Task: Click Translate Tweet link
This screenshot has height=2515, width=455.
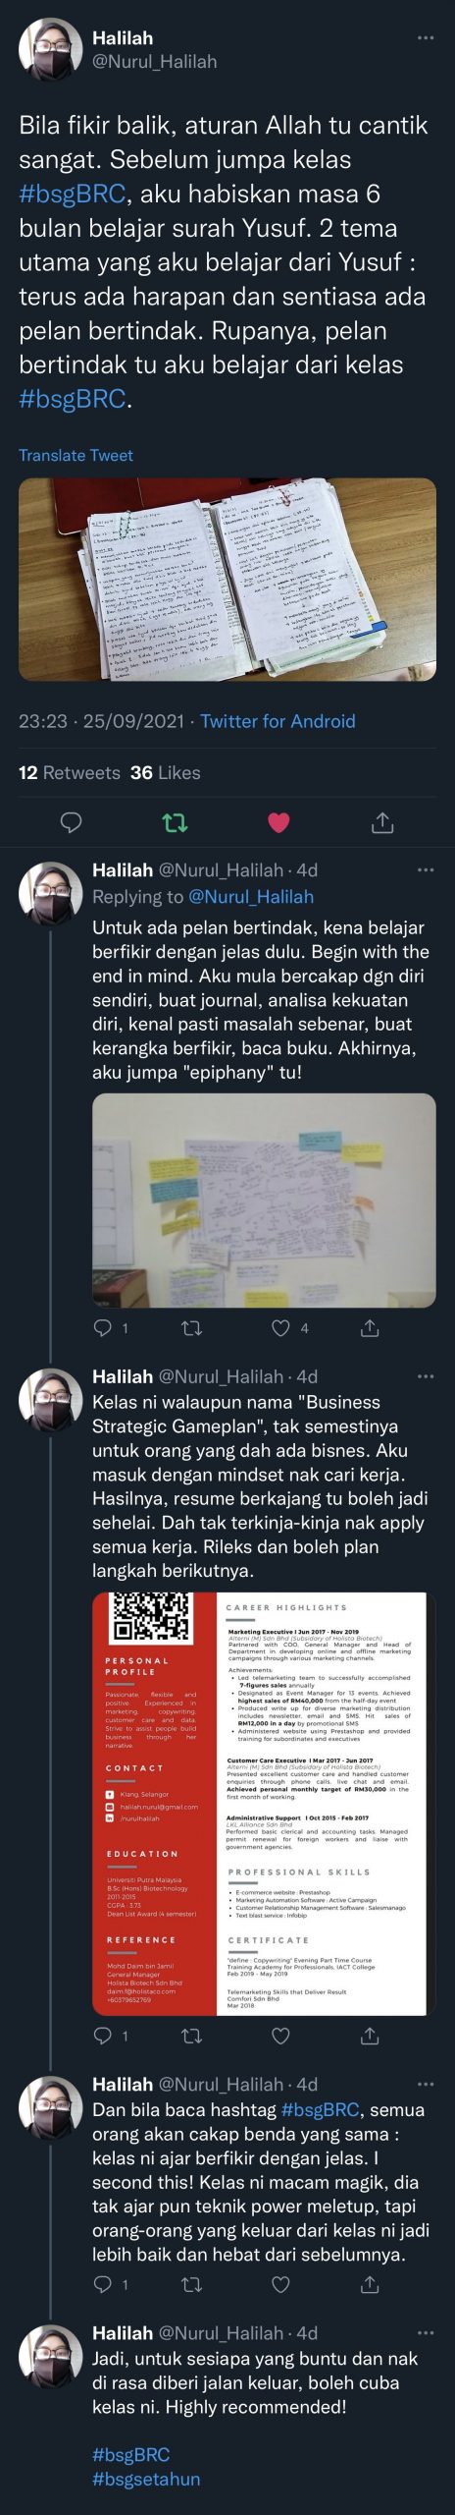Action: 76,455
